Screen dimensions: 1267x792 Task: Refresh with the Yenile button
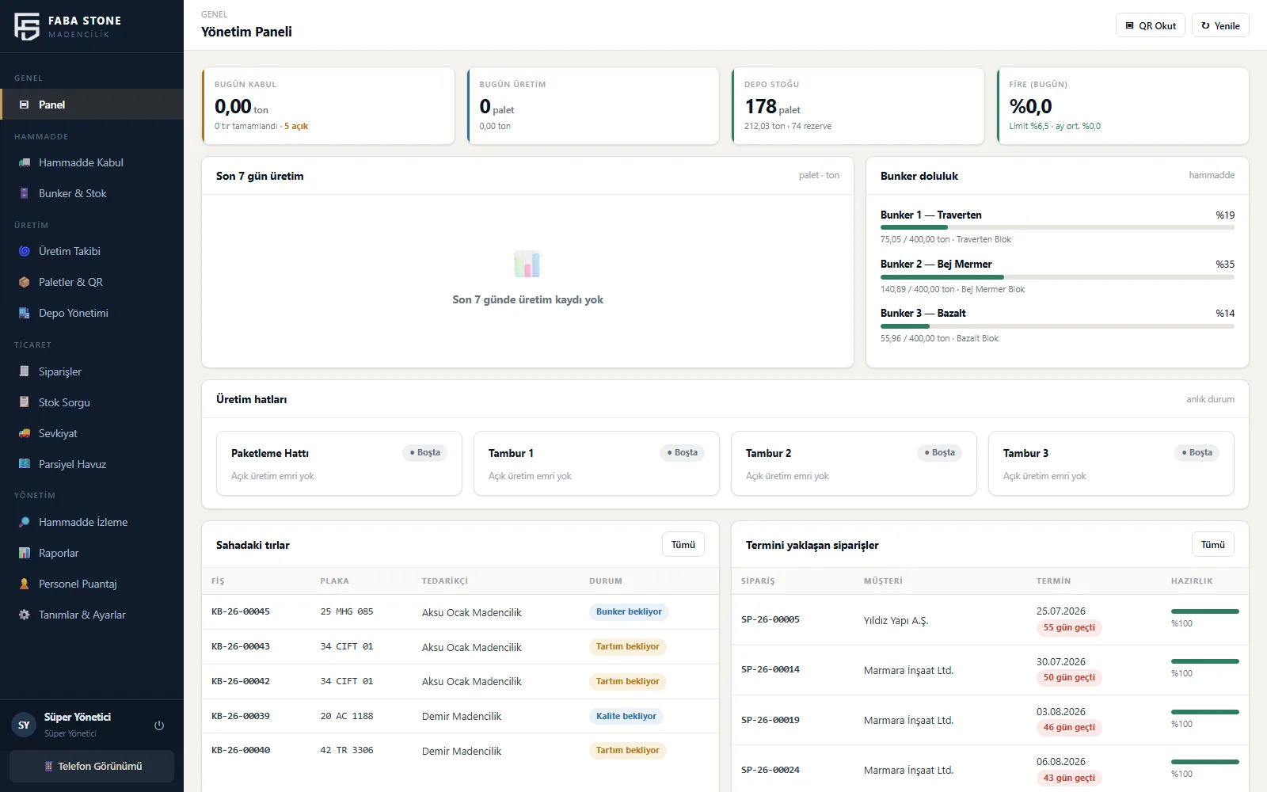point(1220,25)
